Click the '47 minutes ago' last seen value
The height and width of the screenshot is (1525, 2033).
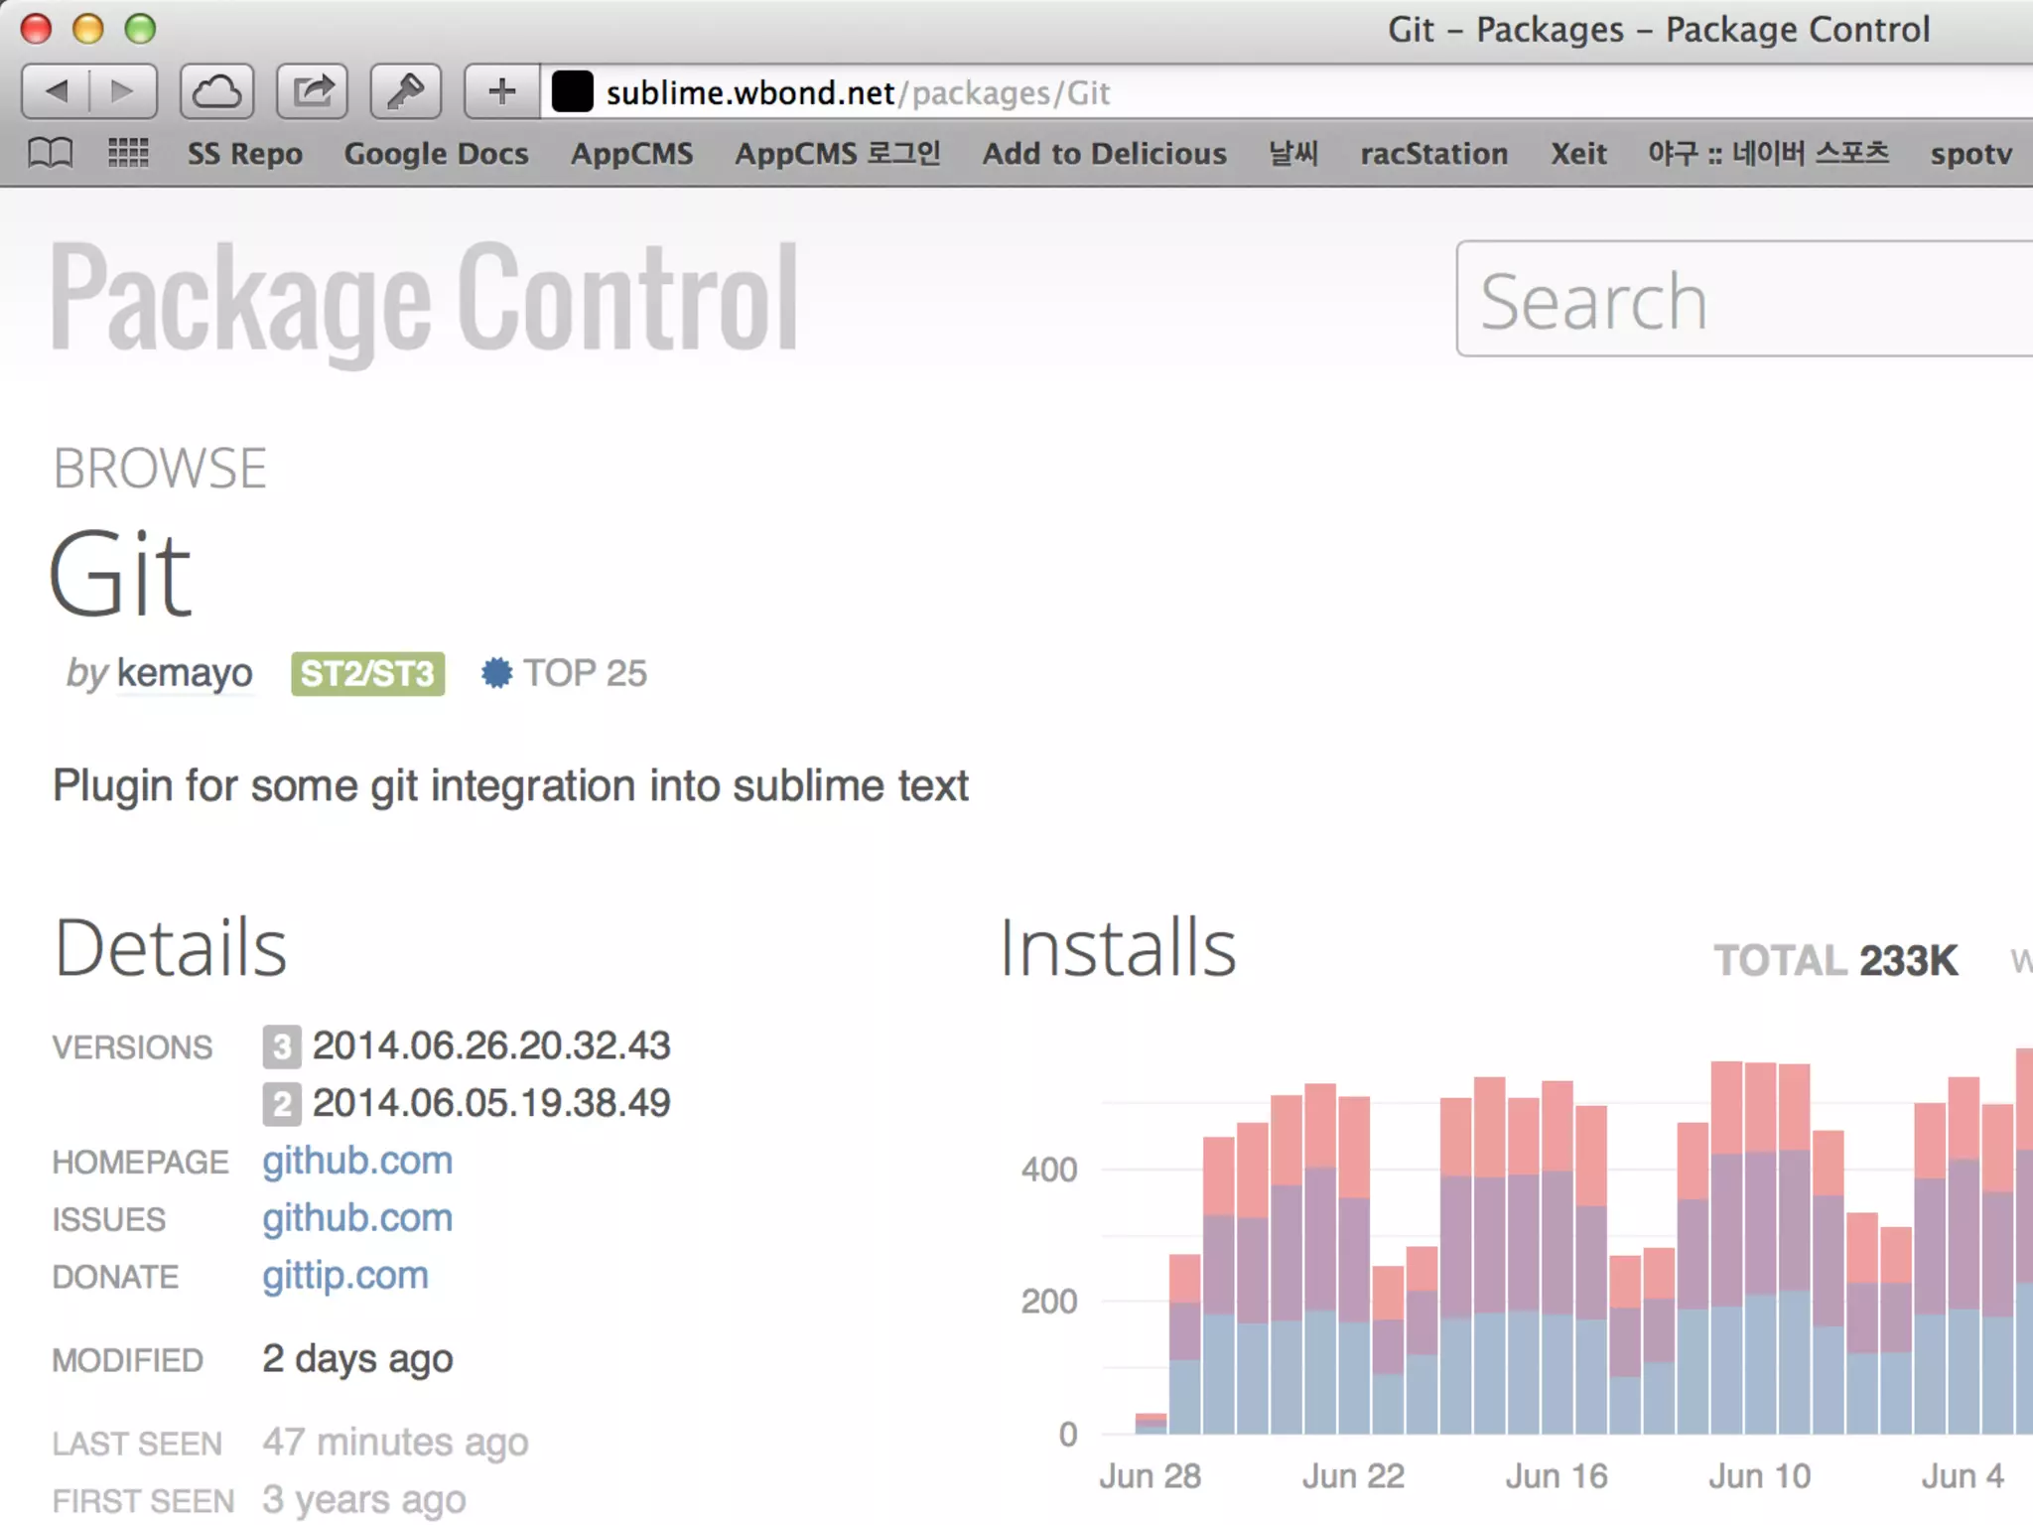click(x=395, y=1443)
